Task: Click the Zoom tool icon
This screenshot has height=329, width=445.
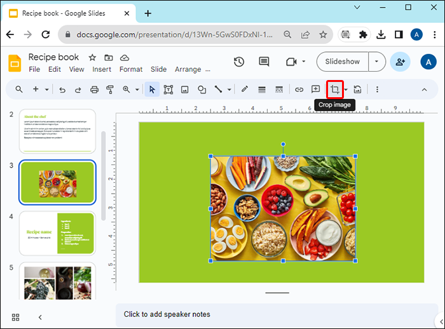Action: 127,90
